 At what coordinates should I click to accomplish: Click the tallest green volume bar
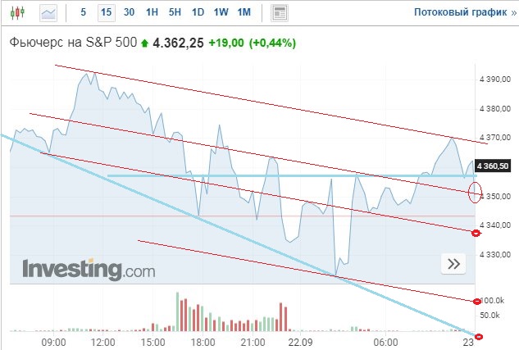tap(177, 311)
